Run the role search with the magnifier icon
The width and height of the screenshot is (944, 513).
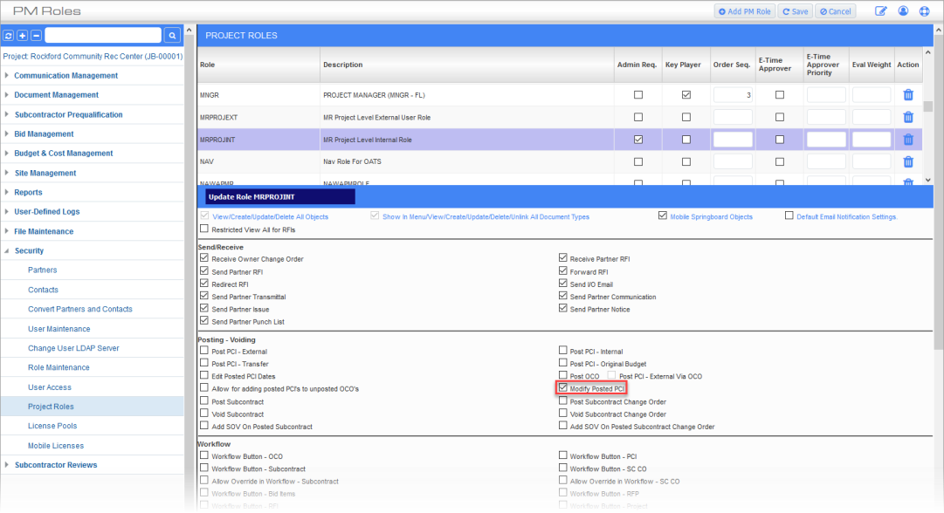click(171, 36)
